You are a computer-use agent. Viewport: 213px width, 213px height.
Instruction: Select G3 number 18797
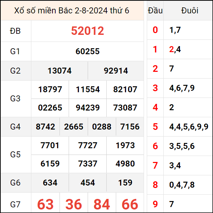pyautogui.click(x=50, y=89)
